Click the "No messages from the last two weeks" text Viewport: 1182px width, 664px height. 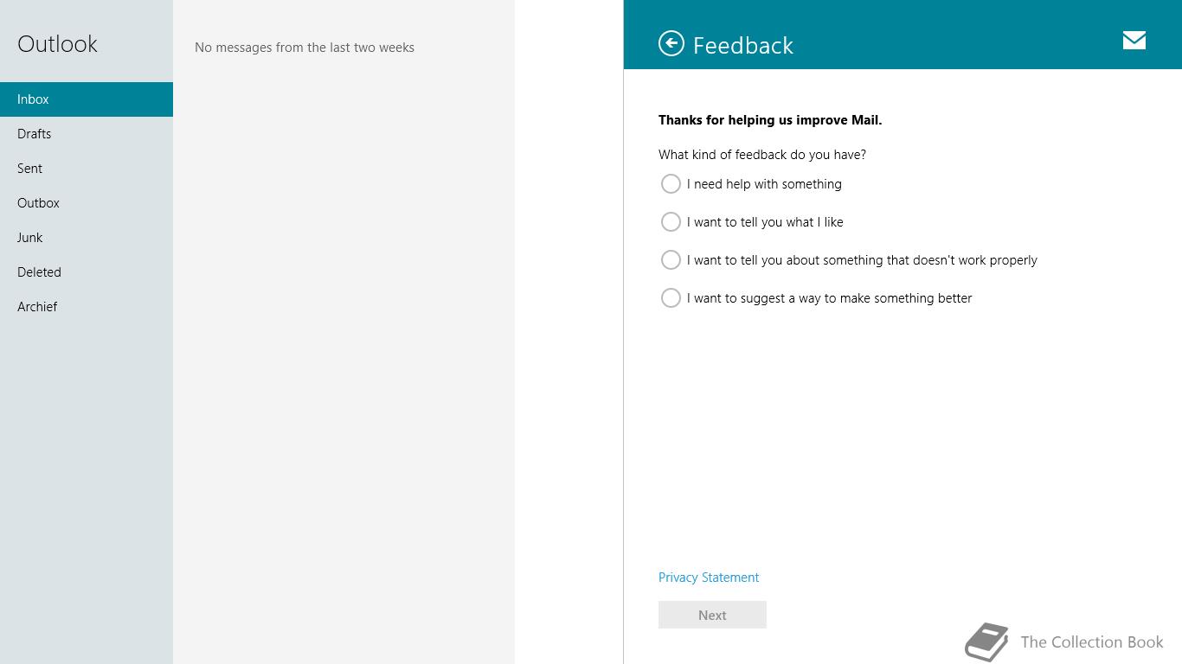(x=305, y=48)
